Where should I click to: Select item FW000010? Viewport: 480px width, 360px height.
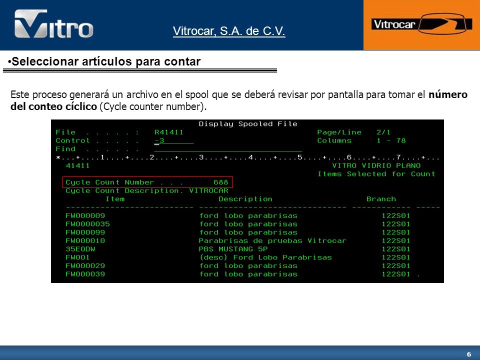[85, 241]
